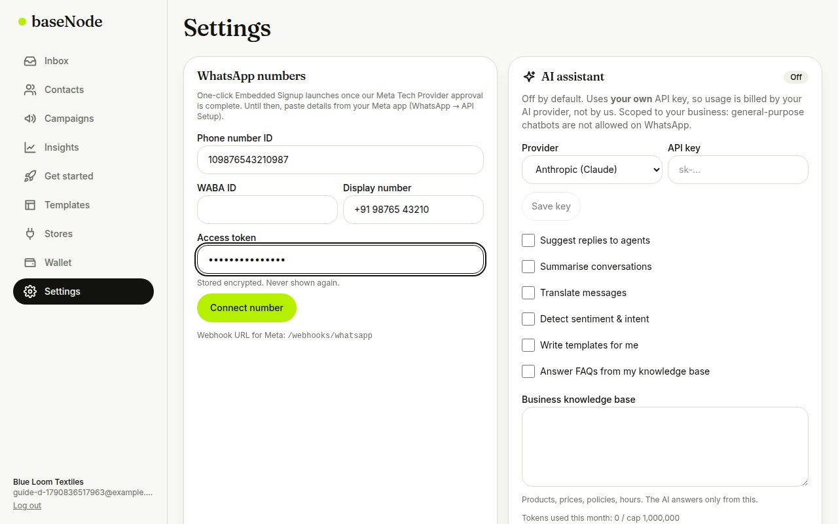
Task: Click the AI assistant sparkle icon
Action: coord(529,77)
